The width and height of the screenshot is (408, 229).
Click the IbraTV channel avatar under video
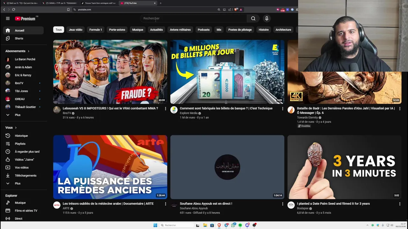click(57, 110)
